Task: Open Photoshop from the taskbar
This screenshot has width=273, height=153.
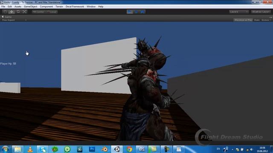Action: click(x=92, y=149)
